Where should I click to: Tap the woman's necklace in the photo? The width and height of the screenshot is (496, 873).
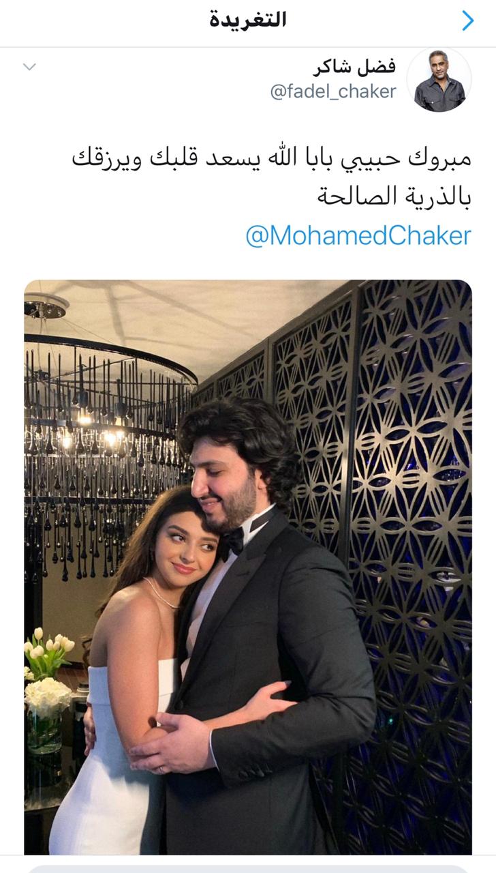pos(161,593)
